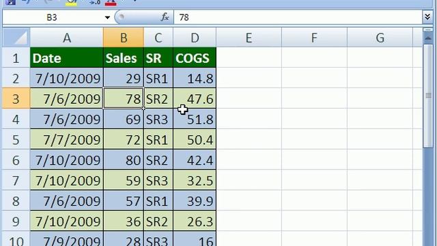The height and width of the screenshot is (246, 437).
Task: Click the yellow Fill Color icon
Action: click(71, 3)
